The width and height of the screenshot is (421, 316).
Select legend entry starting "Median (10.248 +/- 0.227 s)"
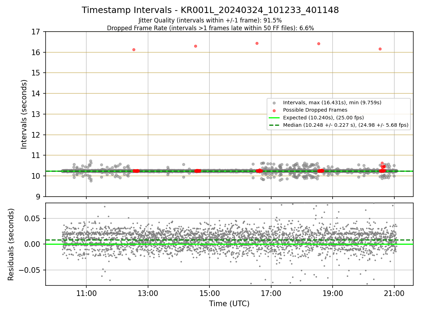pyautogui.click(x=346, y=125)
